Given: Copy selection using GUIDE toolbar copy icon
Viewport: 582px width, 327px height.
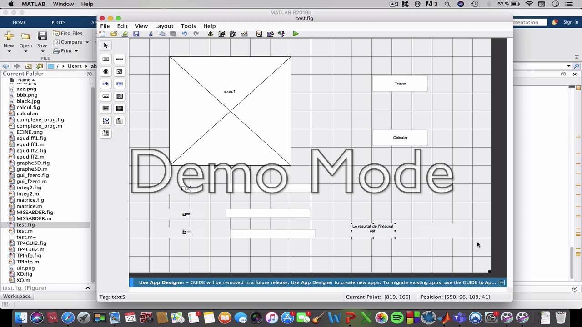Looking at the screenshot, I should [162, 34].
